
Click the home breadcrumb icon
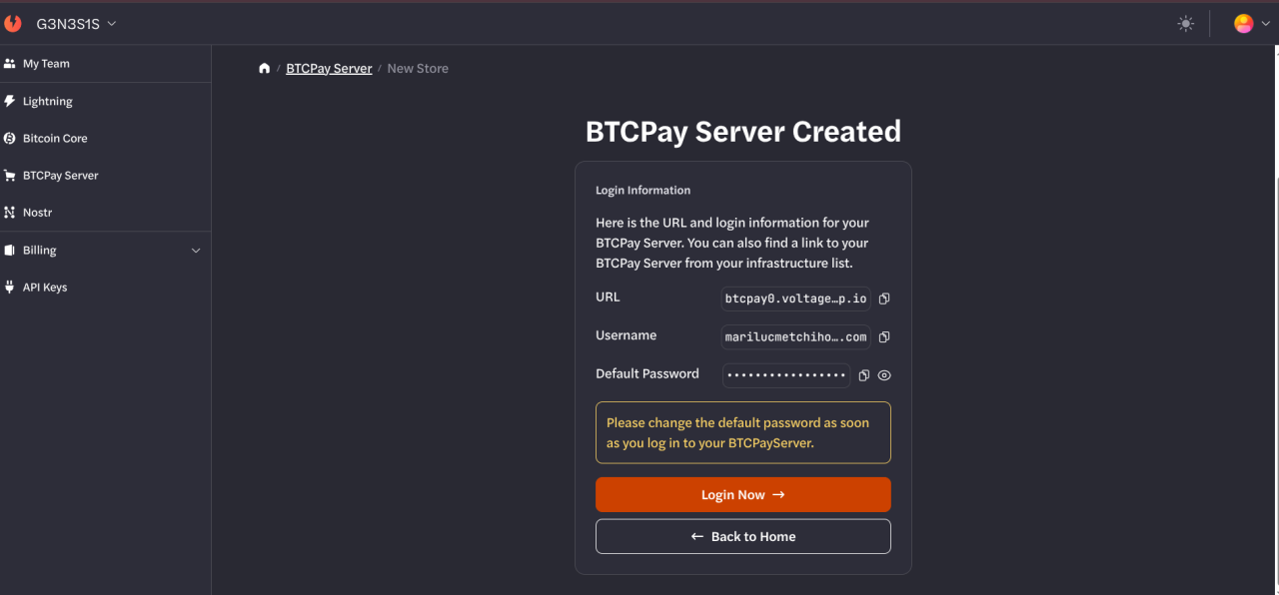[x=264, y=69]
